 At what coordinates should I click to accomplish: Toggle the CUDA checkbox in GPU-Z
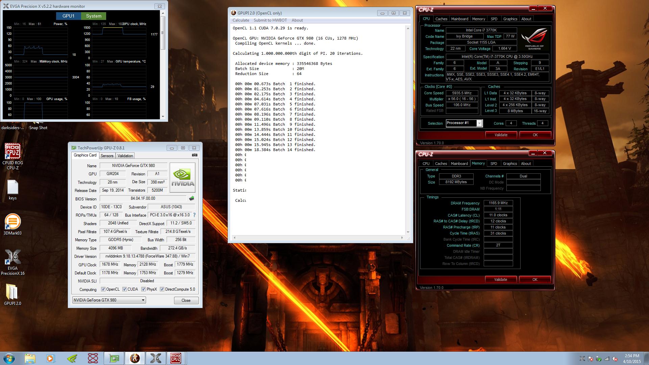click(x=124, y=289)
